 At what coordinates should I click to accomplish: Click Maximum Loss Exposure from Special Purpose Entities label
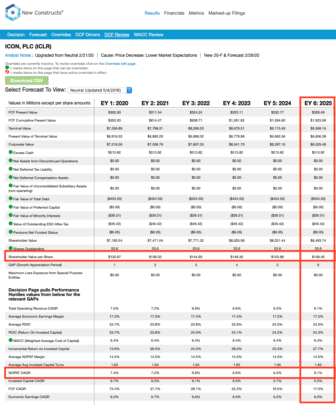tap(46, 275)
